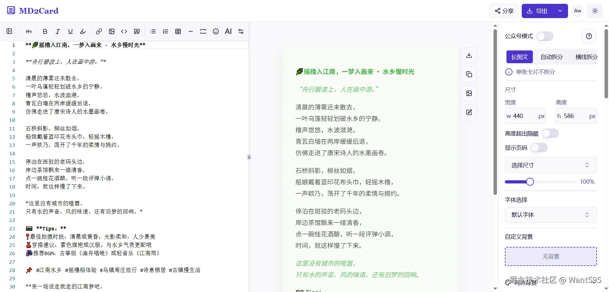This screenshot has width=609, height=292.
Task: Edit the card preview
Action: click(469, 112)
